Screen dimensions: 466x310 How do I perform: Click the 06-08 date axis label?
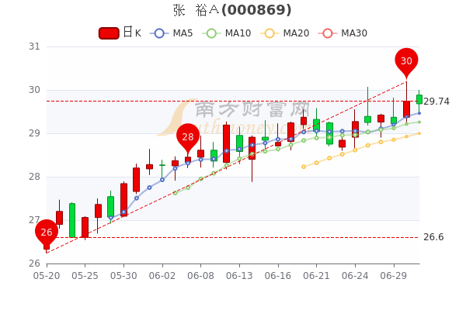[x=200, y=276]
